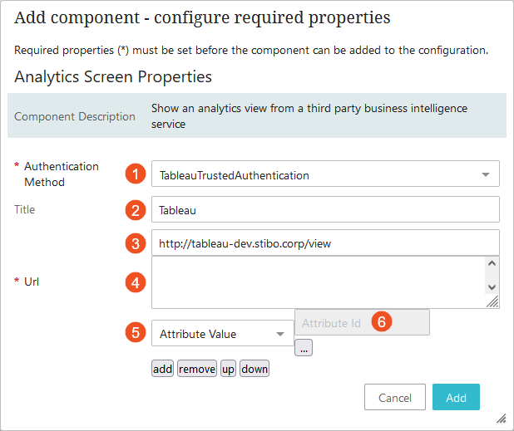This screenshot has width=514, height=431.
Task: Confirm with the teal Add button
Action: pos(456,398)
